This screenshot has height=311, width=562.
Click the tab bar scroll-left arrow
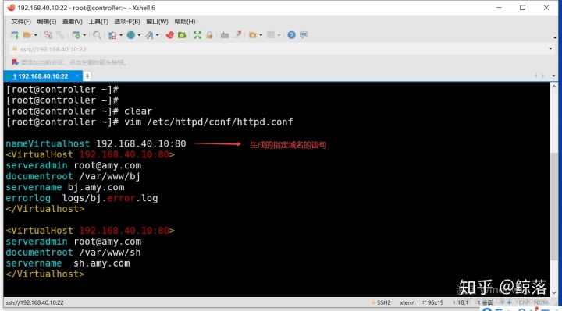(x=535, y=76)
